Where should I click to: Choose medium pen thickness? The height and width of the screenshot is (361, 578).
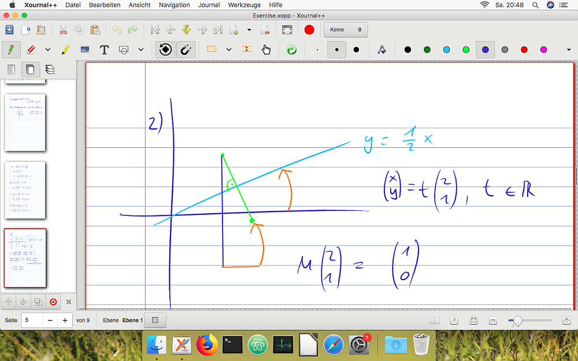(336, 49)
